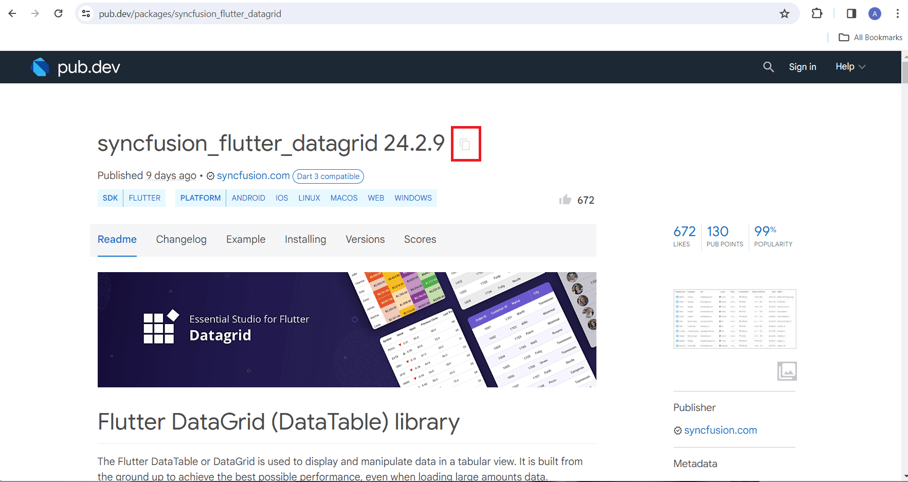Click the Dart 3 compatible badge

click(x=328, y=176)
